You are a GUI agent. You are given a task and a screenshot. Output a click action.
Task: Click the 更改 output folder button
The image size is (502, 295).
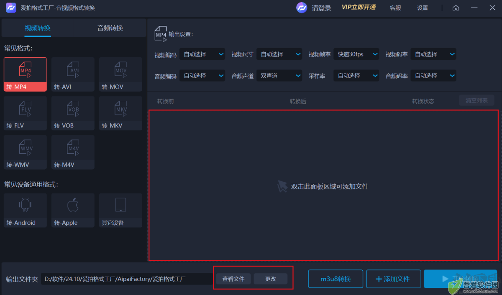point(271,279)
